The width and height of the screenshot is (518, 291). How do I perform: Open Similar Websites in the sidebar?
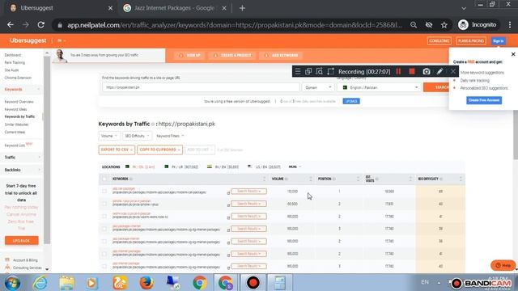(16, 124)
